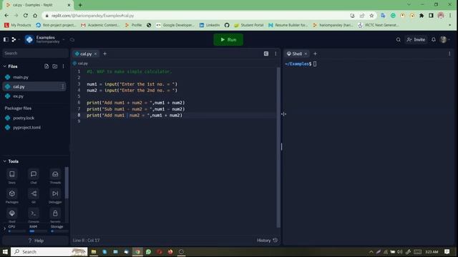Open the Help menu
Screen dimensions: 458x257
pyautogui.click(x=35, y=241)
